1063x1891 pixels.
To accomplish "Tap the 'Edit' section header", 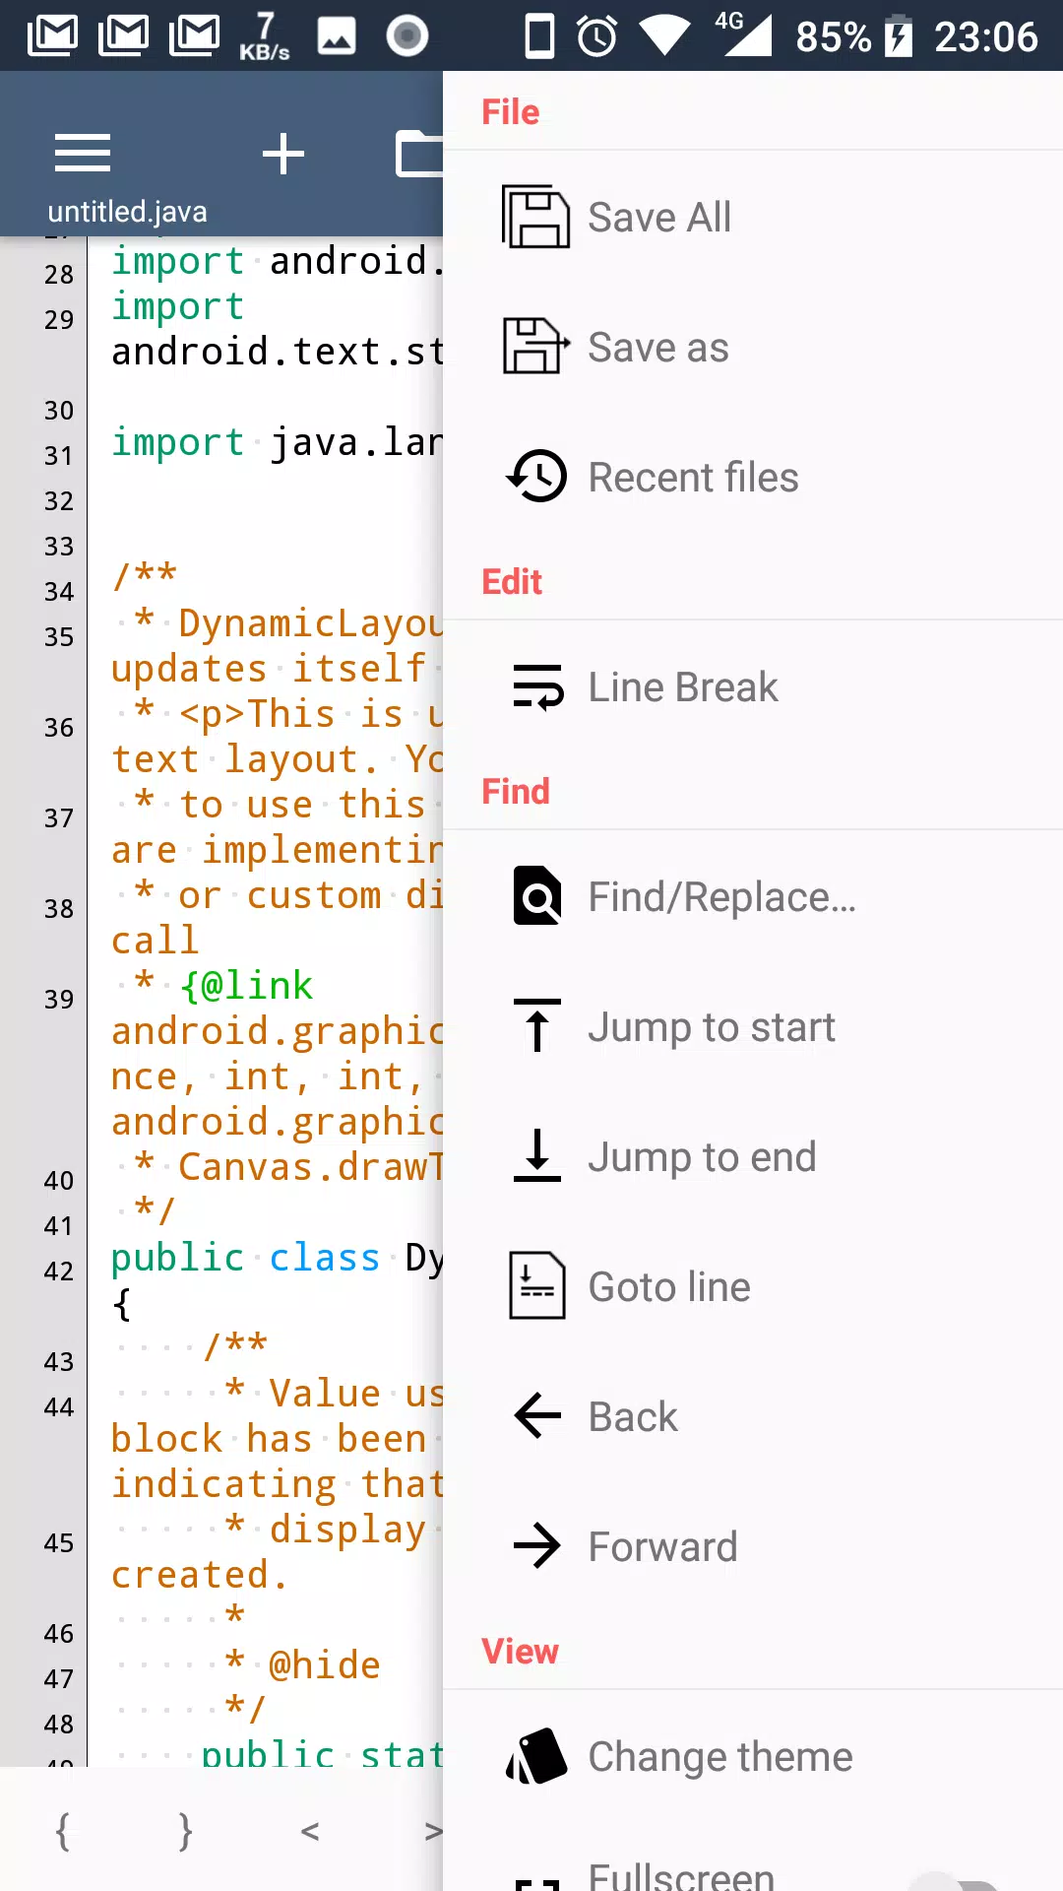I will pos(512,581).
